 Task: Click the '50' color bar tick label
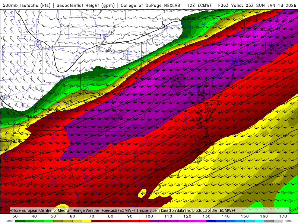[53, 216]
